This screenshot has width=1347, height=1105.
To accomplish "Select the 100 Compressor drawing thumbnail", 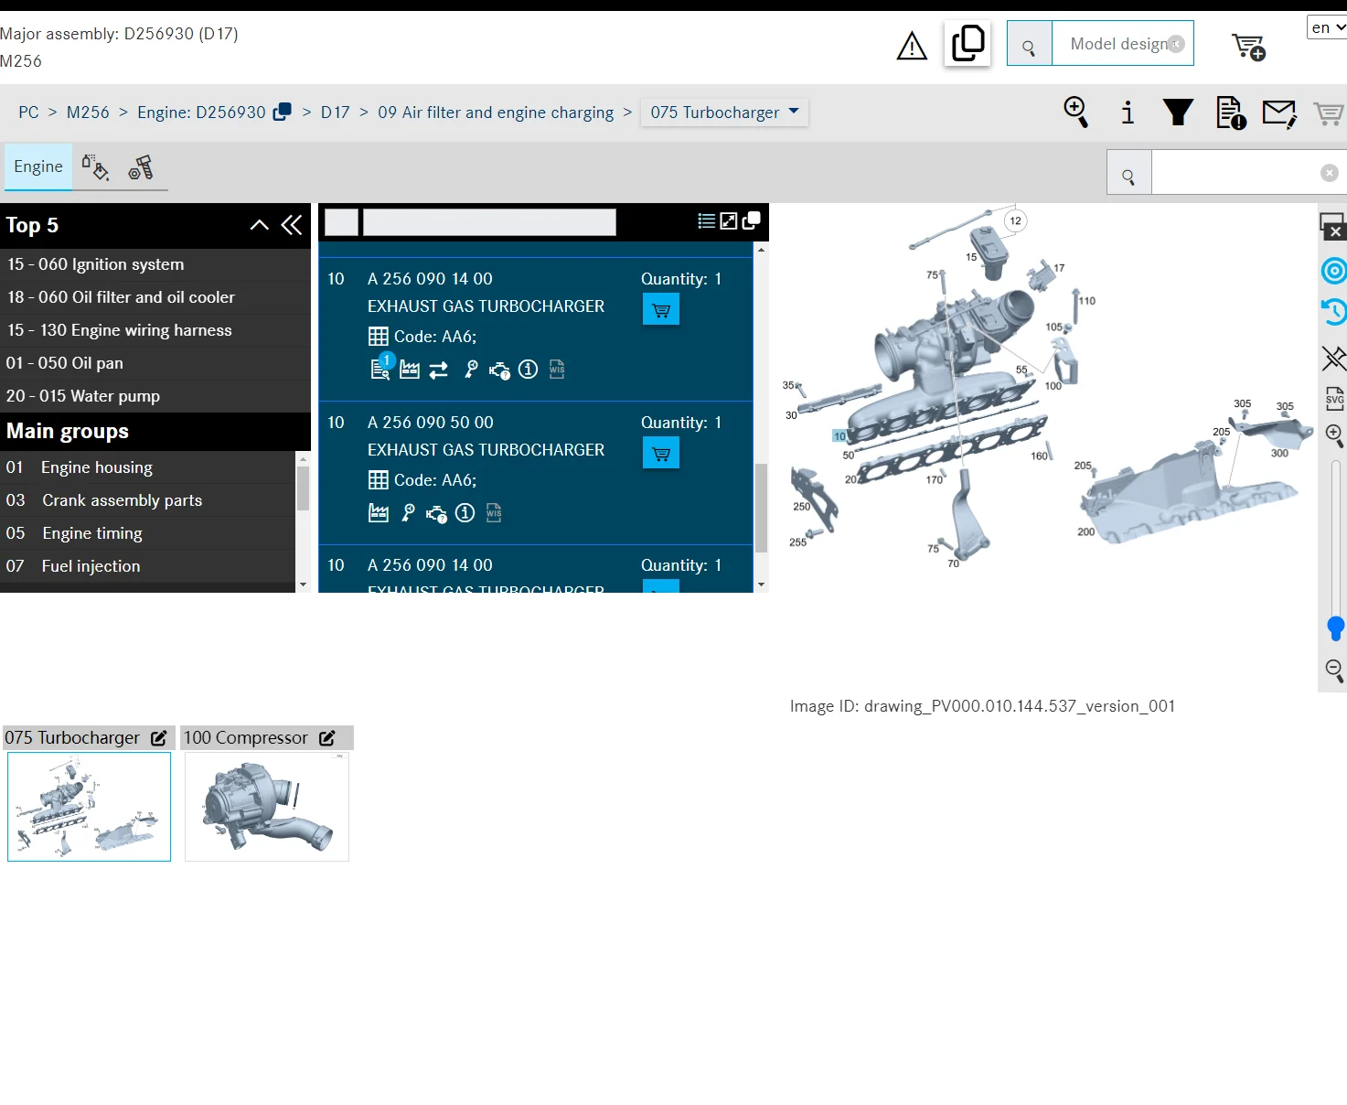I will point(267,807).
